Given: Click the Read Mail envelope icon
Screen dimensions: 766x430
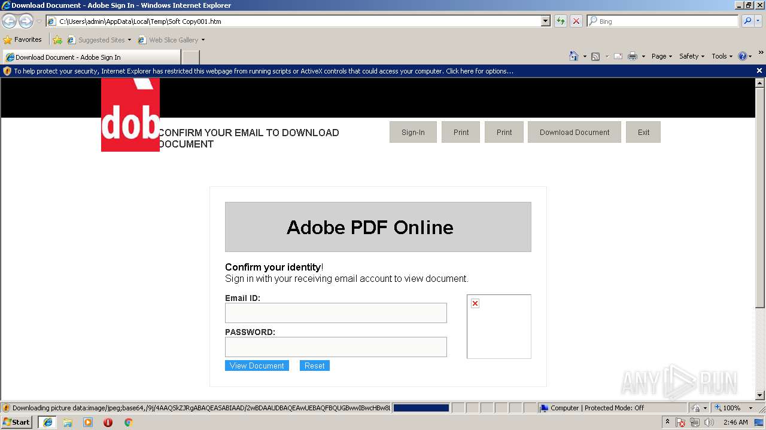Looking at the screenshot, I should point(618,56).
